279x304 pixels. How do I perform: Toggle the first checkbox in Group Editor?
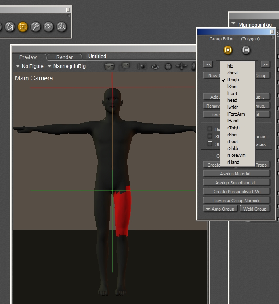tap(210, 129)
